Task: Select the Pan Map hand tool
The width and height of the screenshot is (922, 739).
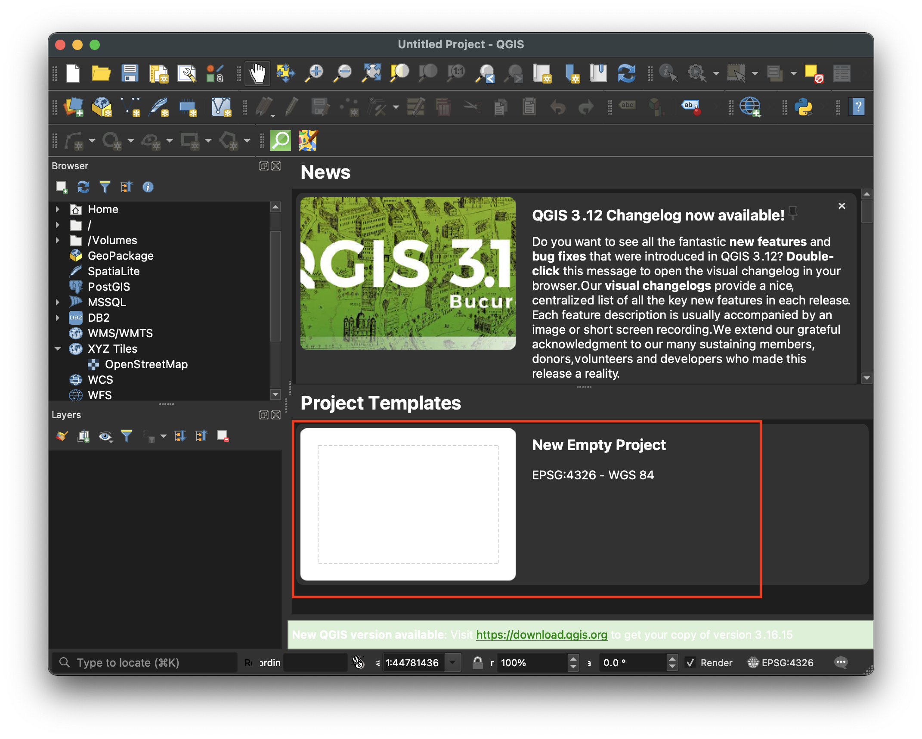Action: coord(257,74)
